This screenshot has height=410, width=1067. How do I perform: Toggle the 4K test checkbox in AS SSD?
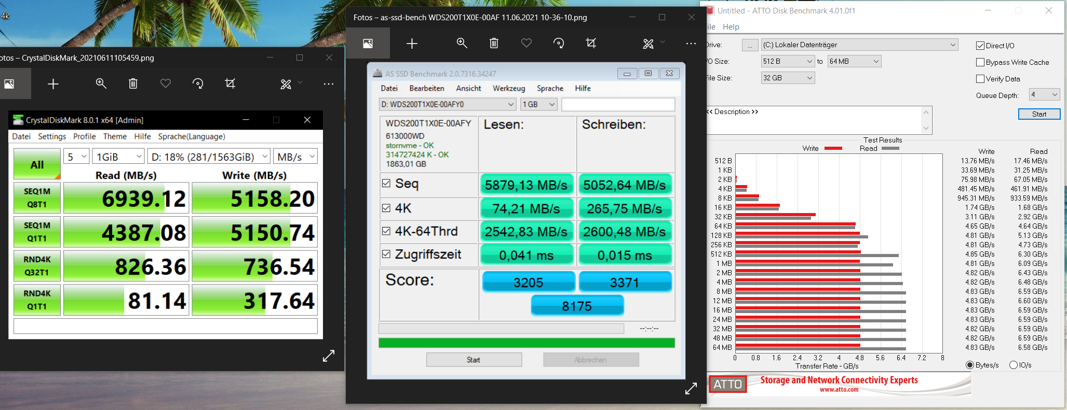tap(386, 208)
